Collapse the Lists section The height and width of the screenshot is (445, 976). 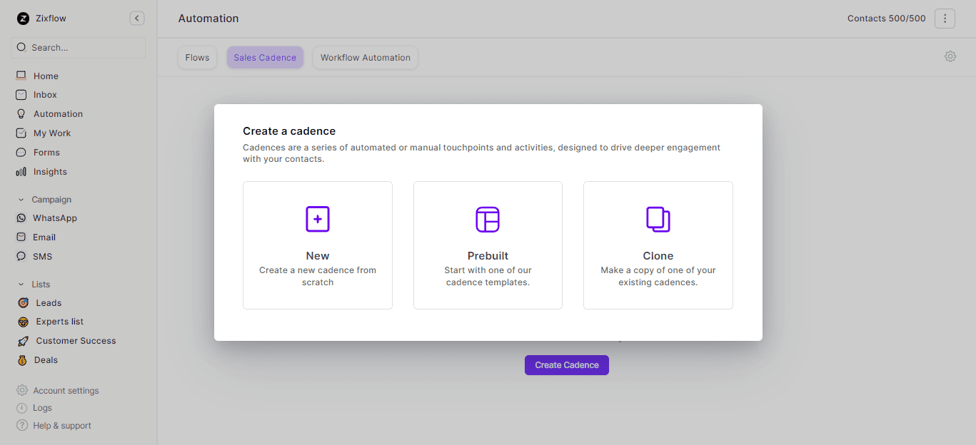(x=21, y=285)
